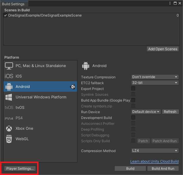This screenshot has height=175, width=183.
Task: Open the Run Device dropdown
Action: pos(146,112)
